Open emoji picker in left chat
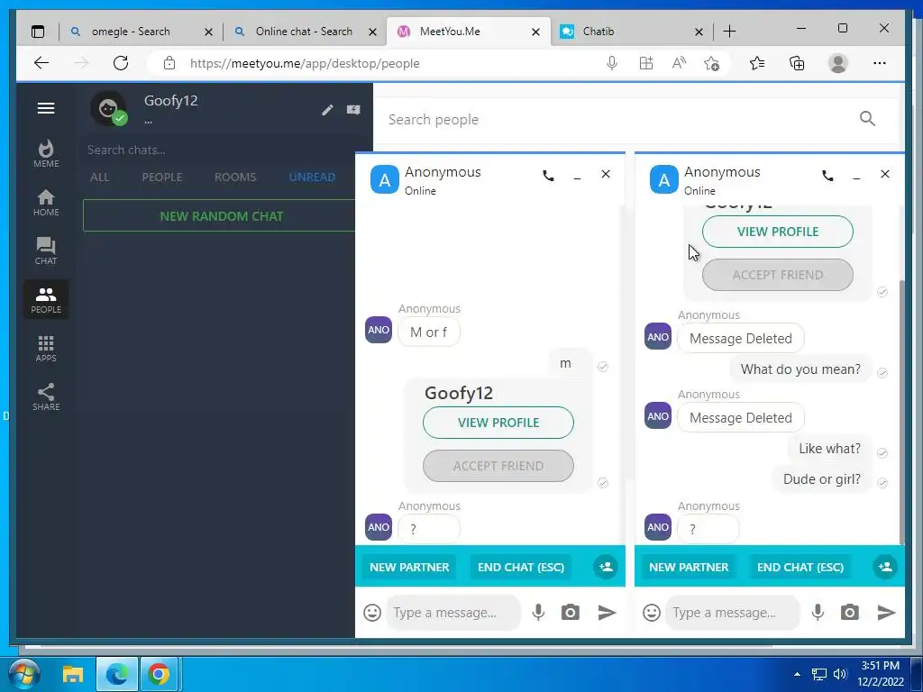The height and width of the screenshot is (692, 923). pos(372,613)
